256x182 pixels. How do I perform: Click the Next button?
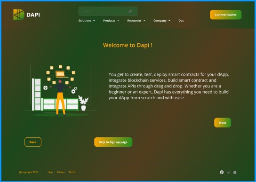tap(223, 123)
